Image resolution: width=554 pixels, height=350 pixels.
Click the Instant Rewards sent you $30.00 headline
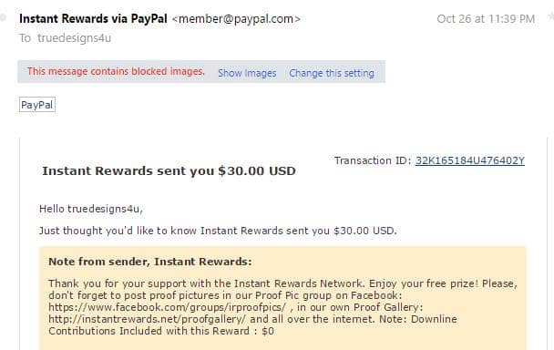169,171
